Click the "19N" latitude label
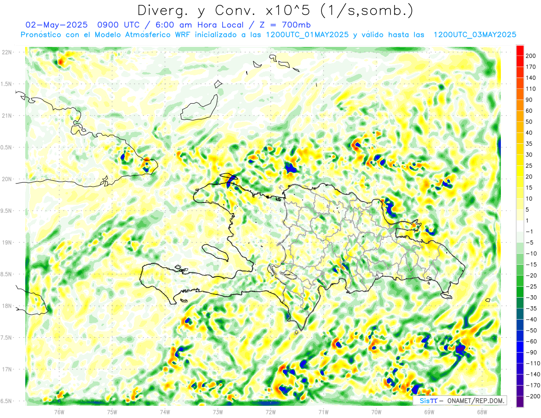The width and height of the screenshot is (541, 418). click(6, 243)
